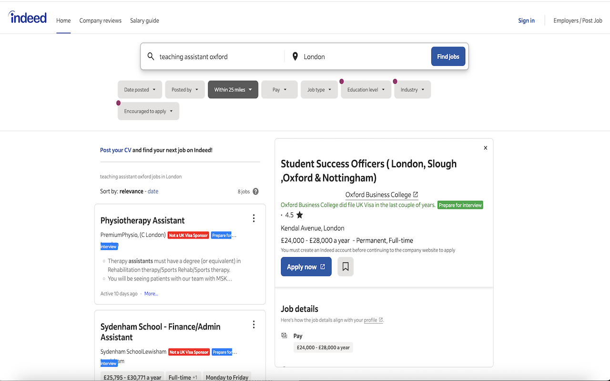The height and width of the screenshot is (381, 610).
Task: Click the Full-time +1 chip on Sydenham School
Action: click(x=183, y=377)
